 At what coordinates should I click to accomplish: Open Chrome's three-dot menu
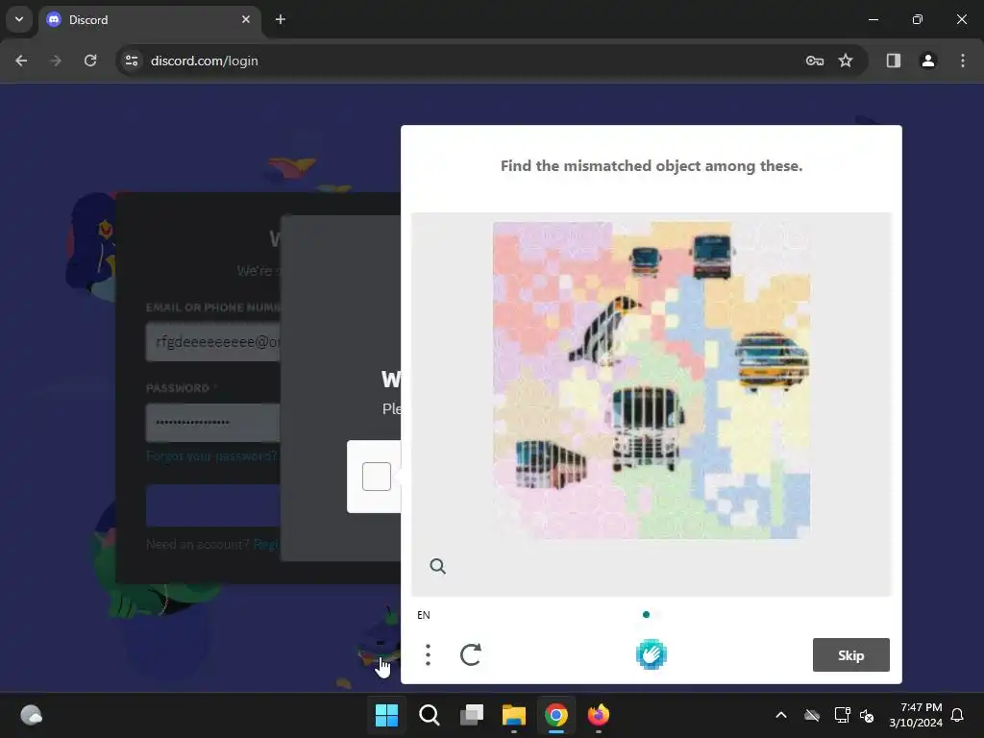point(963,61)
